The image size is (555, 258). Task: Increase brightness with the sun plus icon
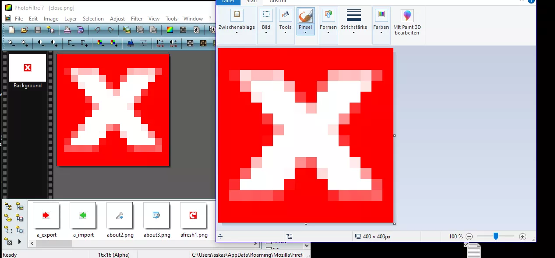coord(25,43)
